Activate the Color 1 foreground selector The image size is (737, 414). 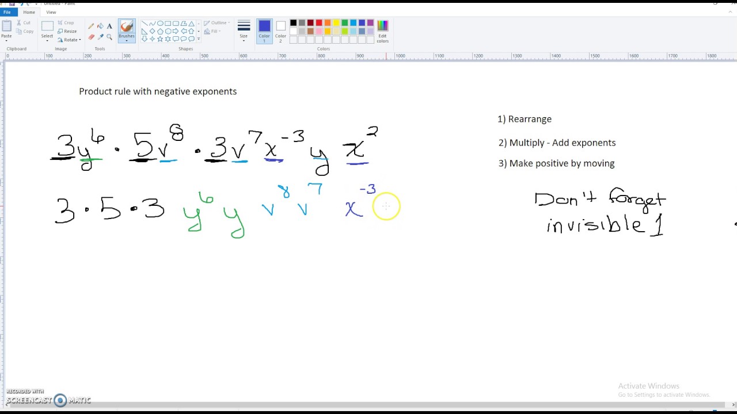pos(264,31)
